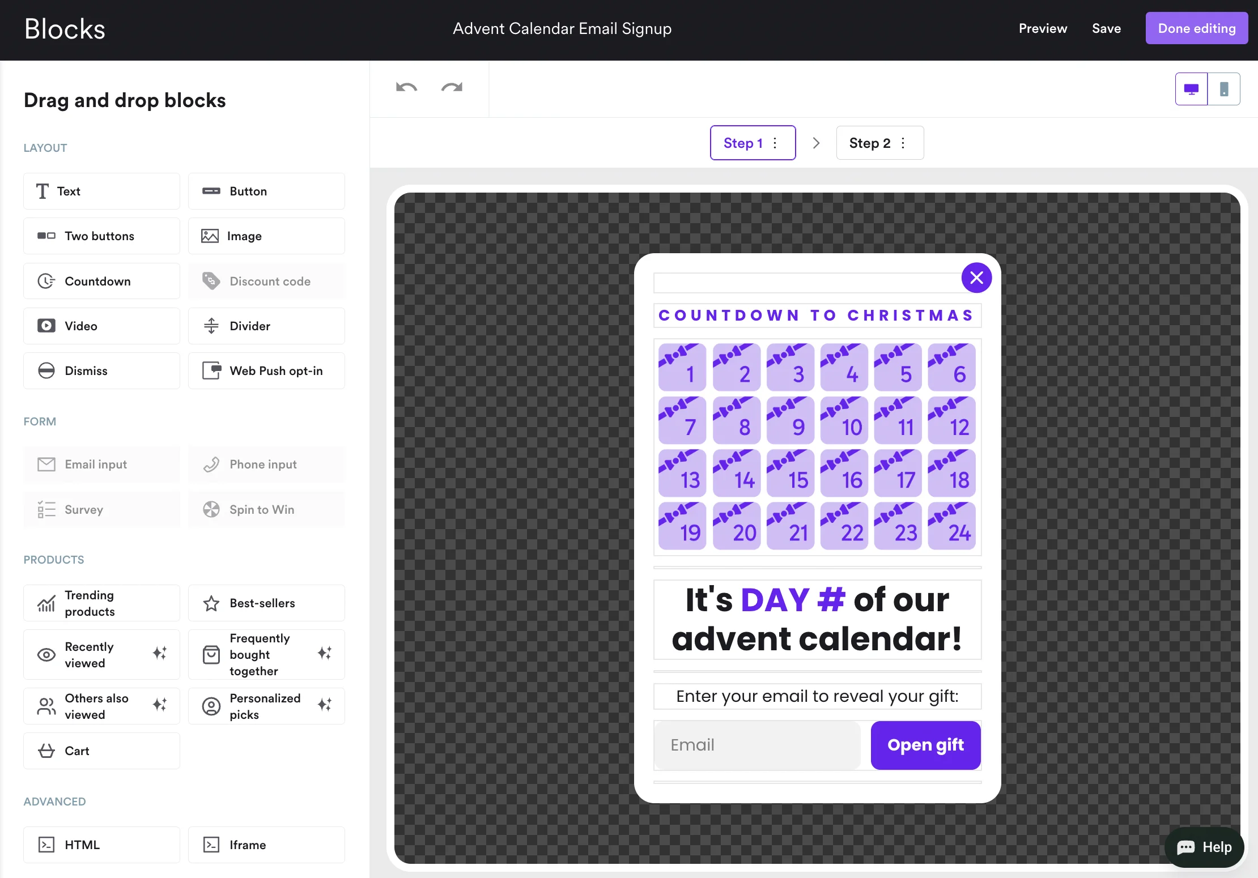Switch to desktop preview mode
1258x878 pixels.
(1191, 89)
